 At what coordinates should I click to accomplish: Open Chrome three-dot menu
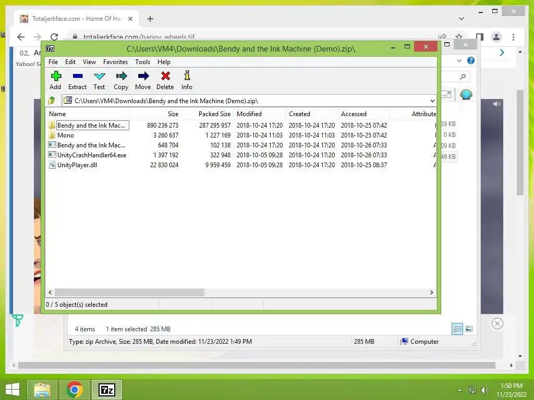pos(513,37)
